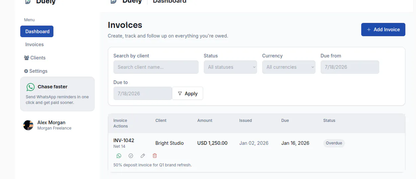
Task: Click the Clients people icon in sidebar
Action: coord(27,58)
